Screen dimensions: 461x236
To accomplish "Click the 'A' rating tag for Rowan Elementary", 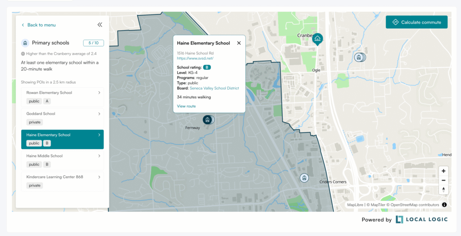I will (47, 101).
